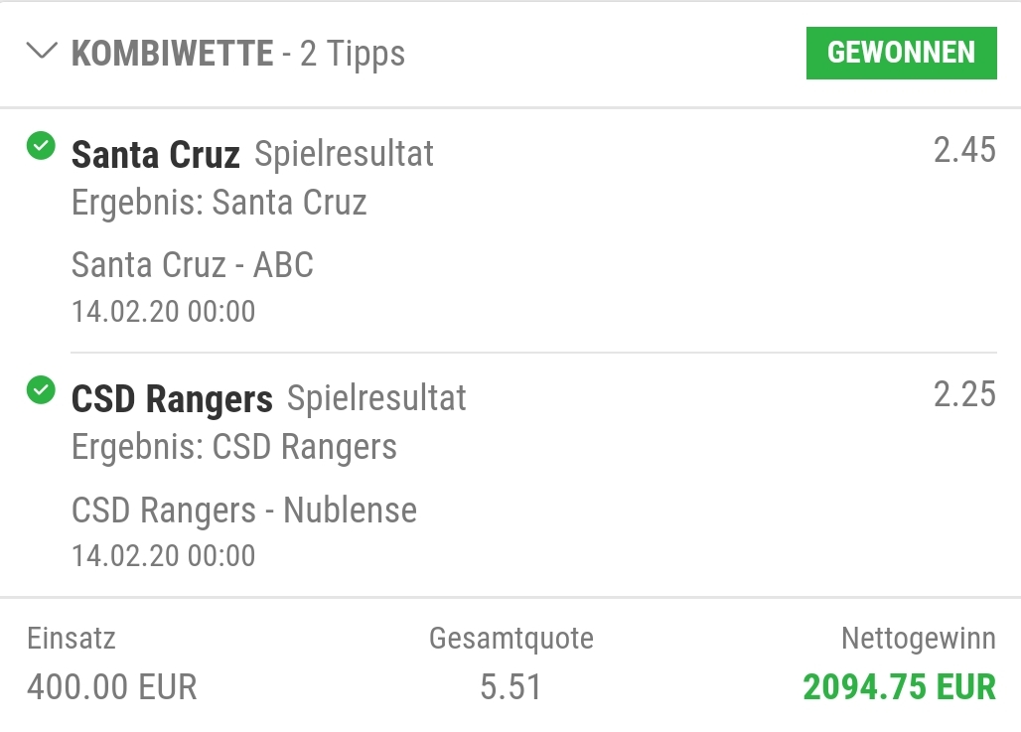Collapse the Kombiwette bet slip chevron
This screenshot has height=732, width=1021.
coord(43,52)
